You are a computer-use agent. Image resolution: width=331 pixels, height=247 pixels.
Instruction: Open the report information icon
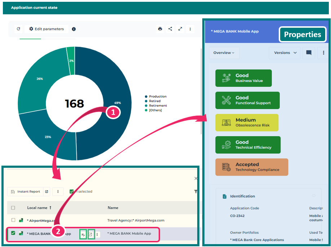pyautogui.click(x=74, y=29)
